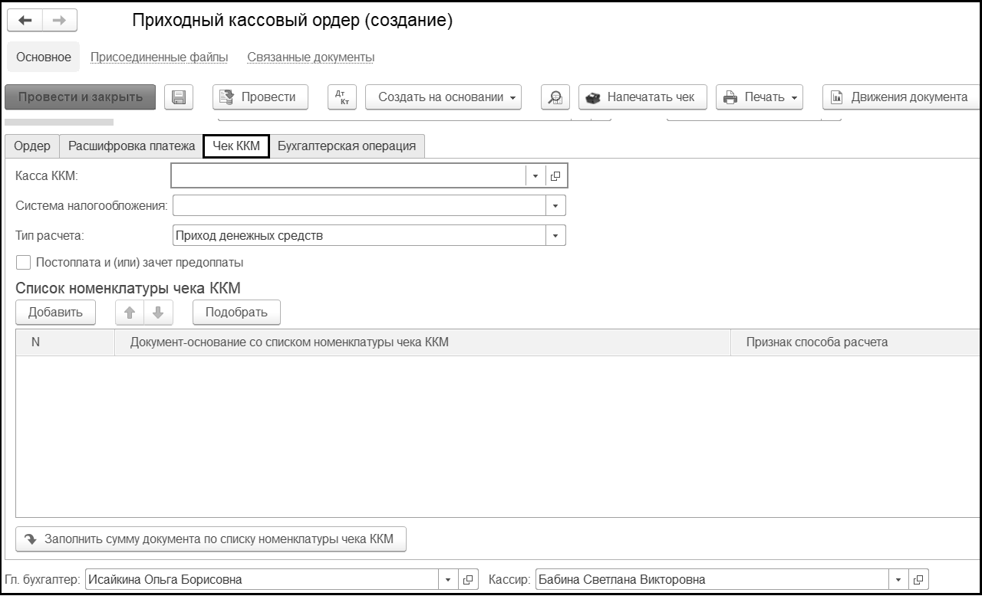Open the Печать dropdown menu
982x596 pixels.
point(760,97)
